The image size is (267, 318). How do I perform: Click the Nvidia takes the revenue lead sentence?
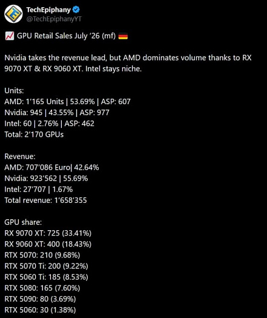[x=128, y=63]
